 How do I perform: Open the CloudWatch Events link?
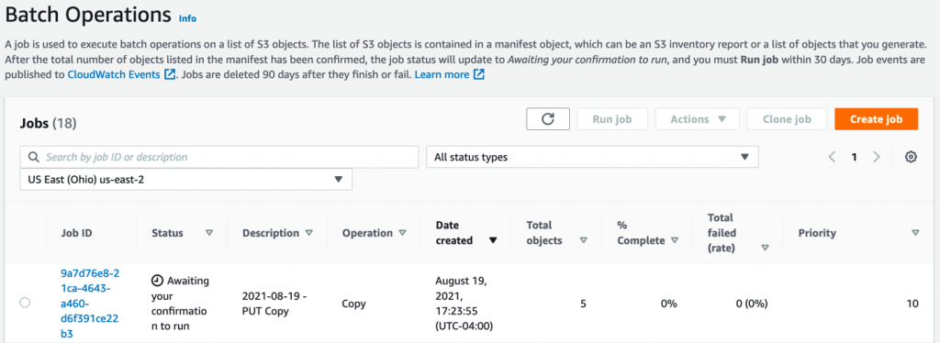point(114,75)
